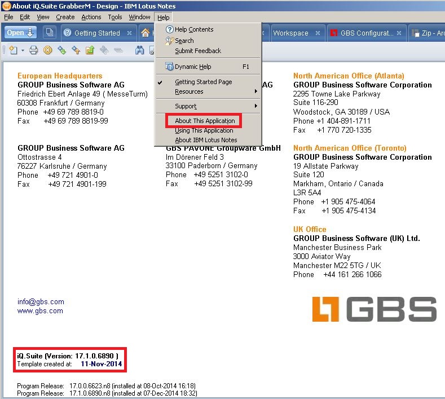This screenshot has height=399, width=445.
Task: Click the binoculars search icon
Action: (x=139, y=50)
